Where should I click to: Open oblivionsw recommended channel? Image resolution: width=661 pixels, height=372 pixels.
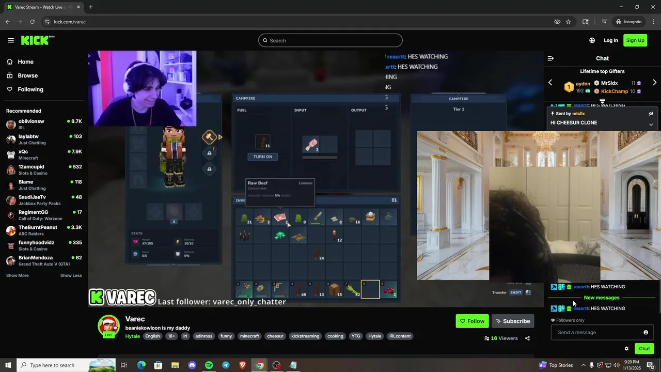click(x=44, y=124)
